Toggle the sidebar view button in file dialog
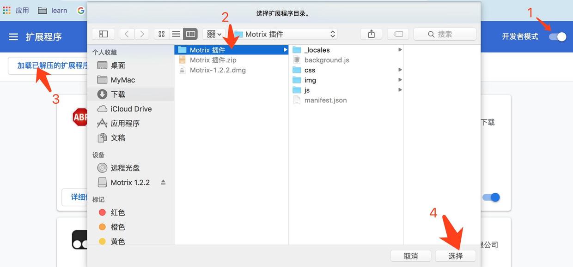Screen dimensions: 573x267 point(104,34)
